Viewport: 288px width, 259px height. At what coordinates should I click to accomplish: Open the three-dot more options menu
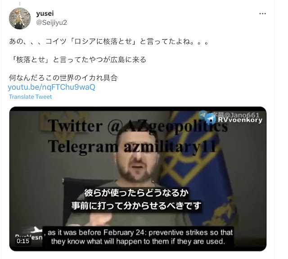coord(262,14)
